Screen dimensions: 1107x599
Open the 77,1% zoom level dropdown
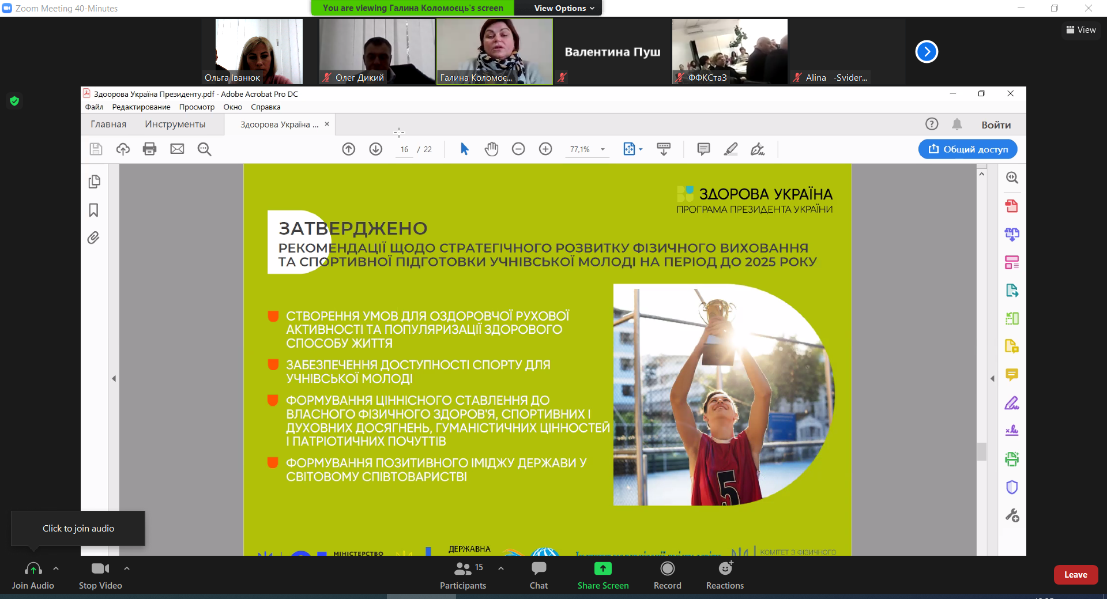603,149
